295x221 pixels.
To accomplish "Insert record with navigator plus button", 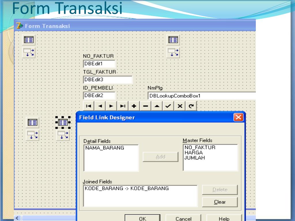I will click(134, 106).
